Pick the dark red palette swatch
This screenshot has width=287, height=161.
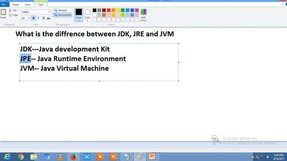click(104, 10)
